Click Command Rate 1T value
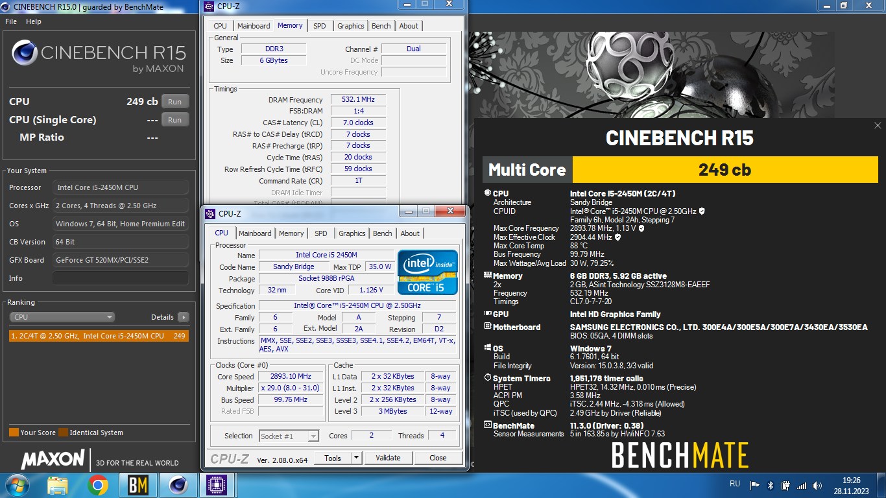Screen dimensions: 886x498 pyautogui.click(x=358, y=181)
